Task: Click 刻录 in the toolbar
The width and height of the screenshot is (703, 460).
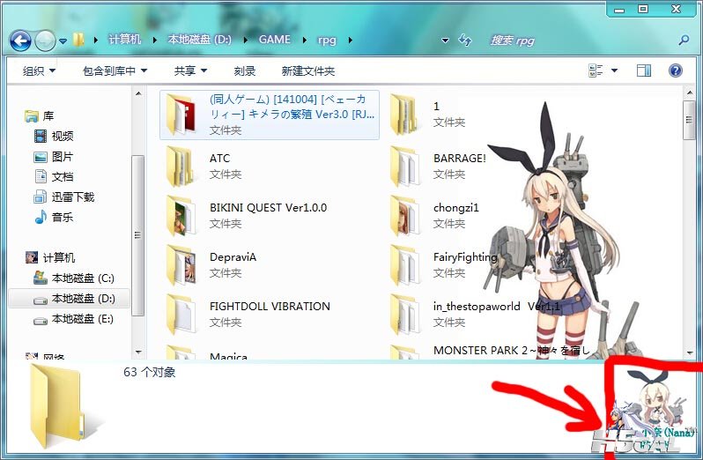Action: click(x=245, y=70)
